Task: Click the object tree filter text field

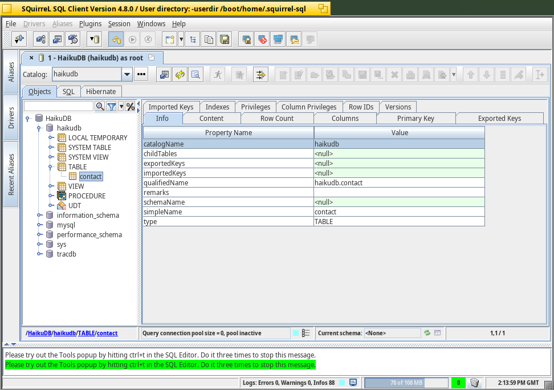Action: (x=59, y=106)
